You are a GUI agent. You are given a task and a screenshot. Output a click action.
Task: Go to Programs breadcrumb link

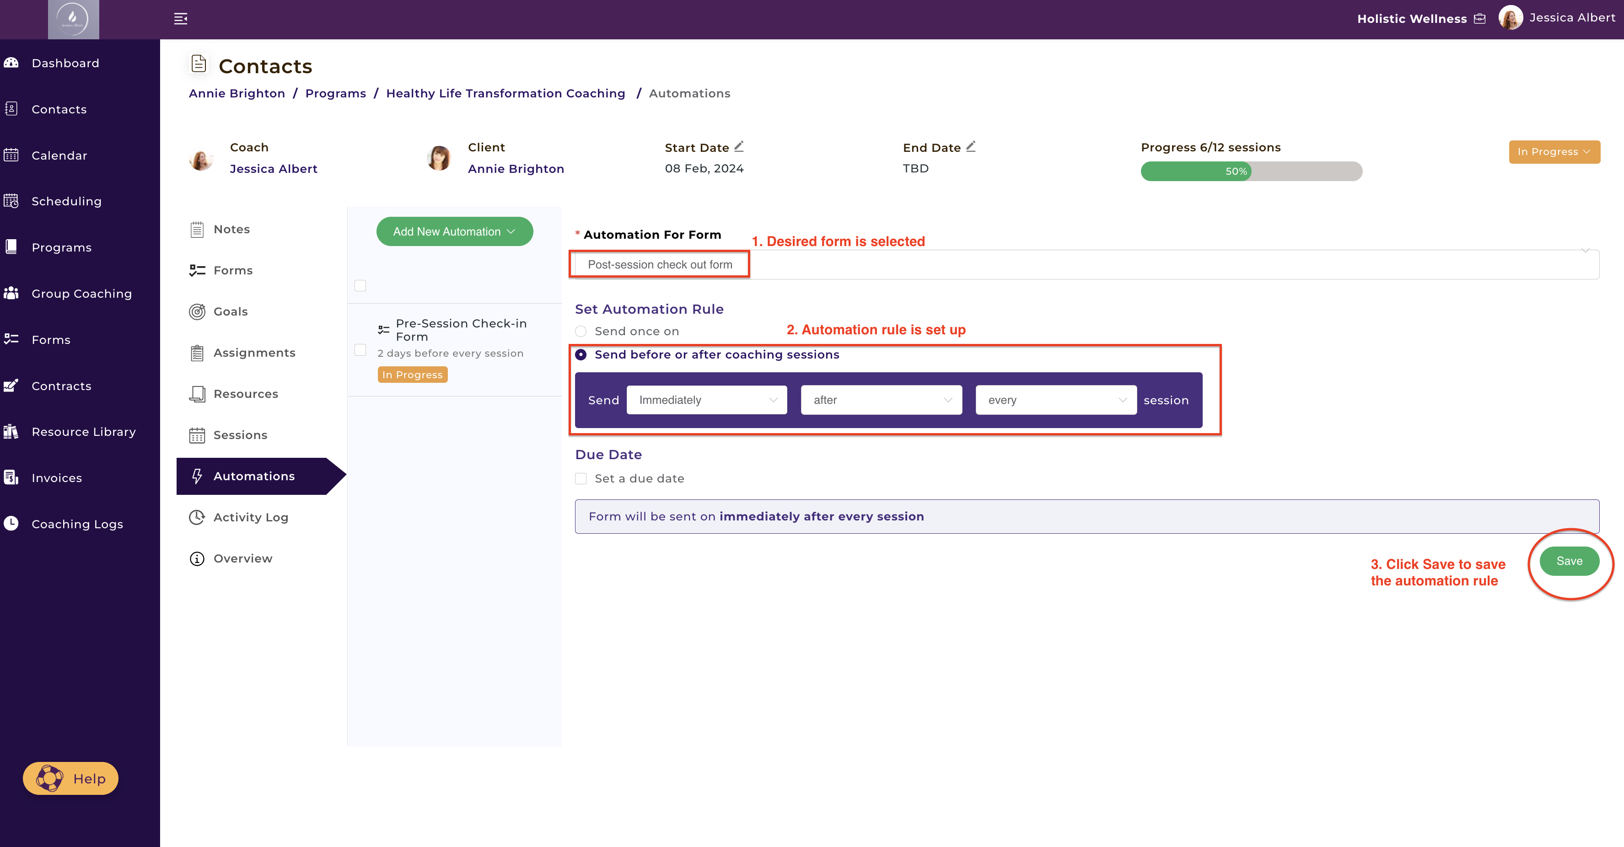(x=335, y=93)
